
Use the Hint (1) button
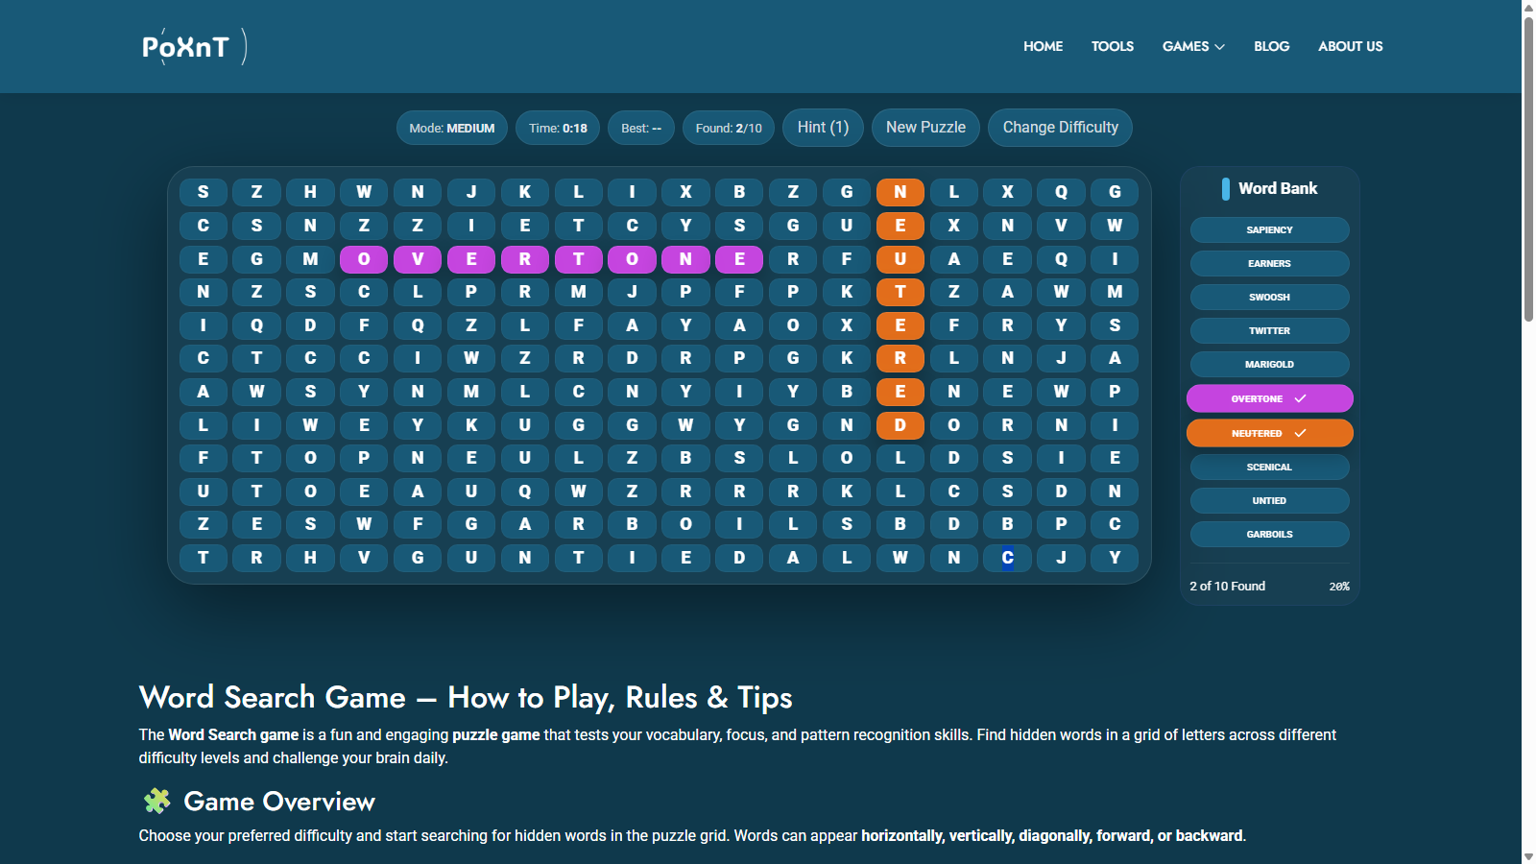pos(823,128)
